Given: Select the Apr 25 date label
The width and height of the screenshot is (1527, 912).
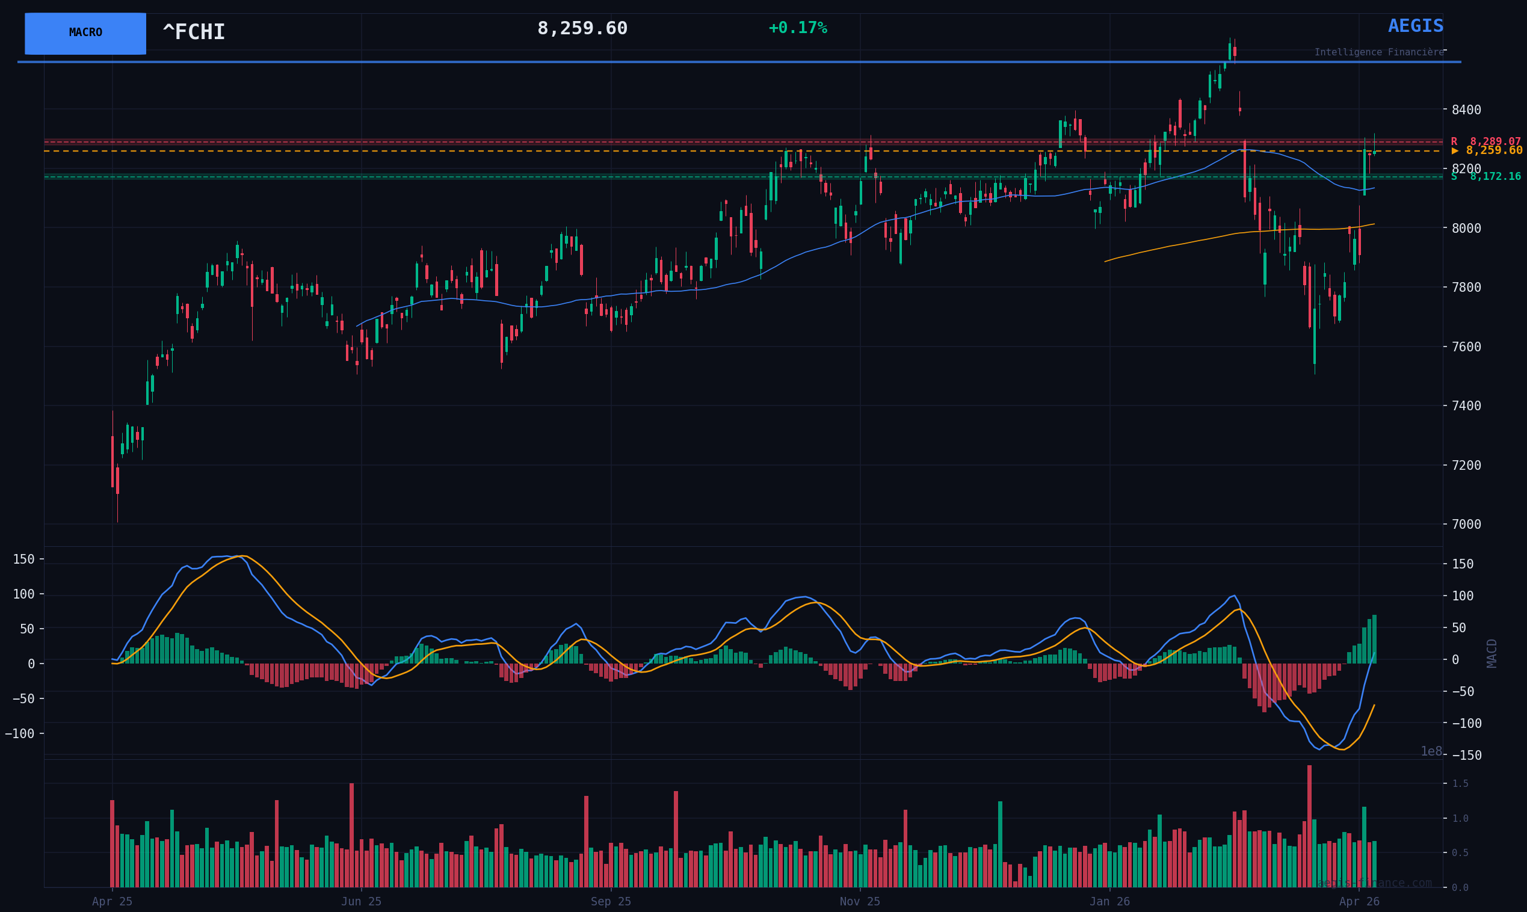Looking at the screenshot, I should (113, 902).
